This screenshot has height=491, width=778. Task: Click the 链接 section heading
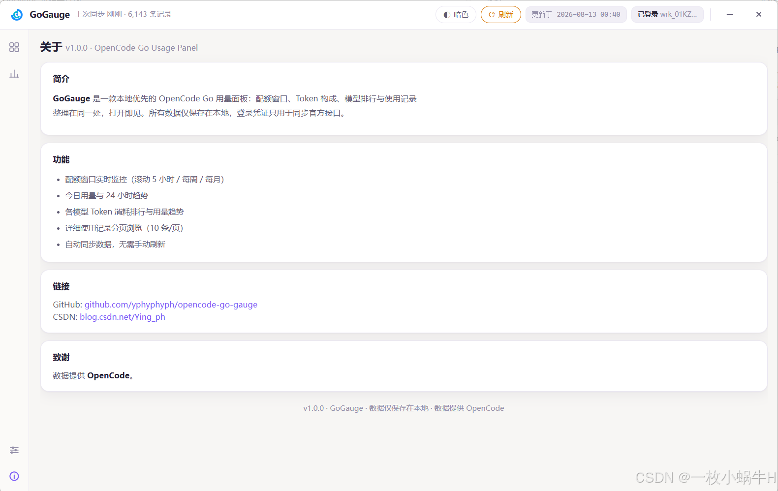61,286
